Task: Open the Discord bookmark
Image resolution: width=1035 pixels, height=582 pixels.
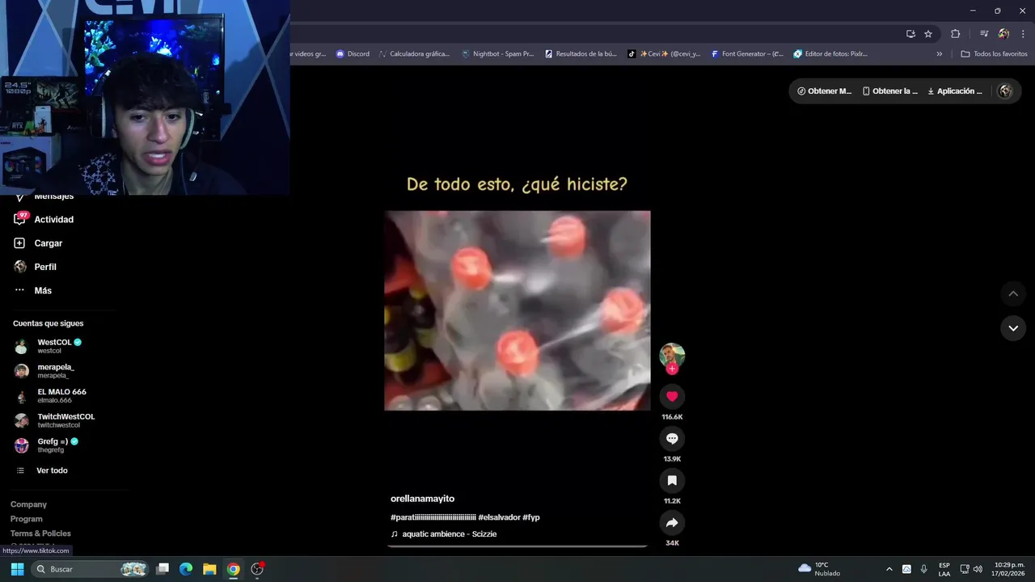Action: coord(353,54)
